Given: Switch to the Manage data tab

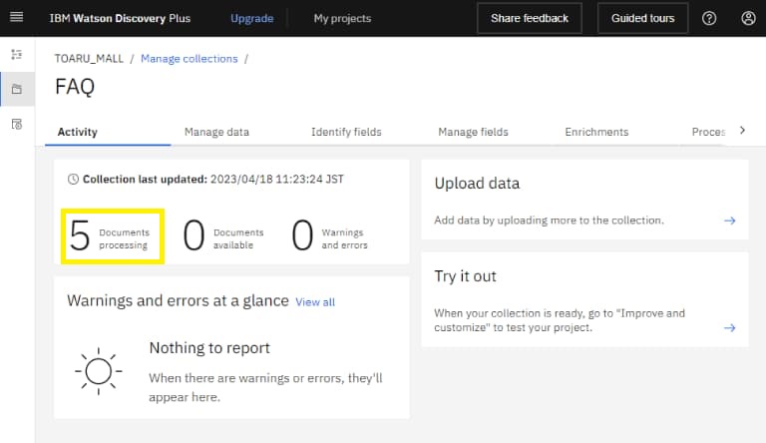Looking at the screenshot, I should (x=216, y=132).
